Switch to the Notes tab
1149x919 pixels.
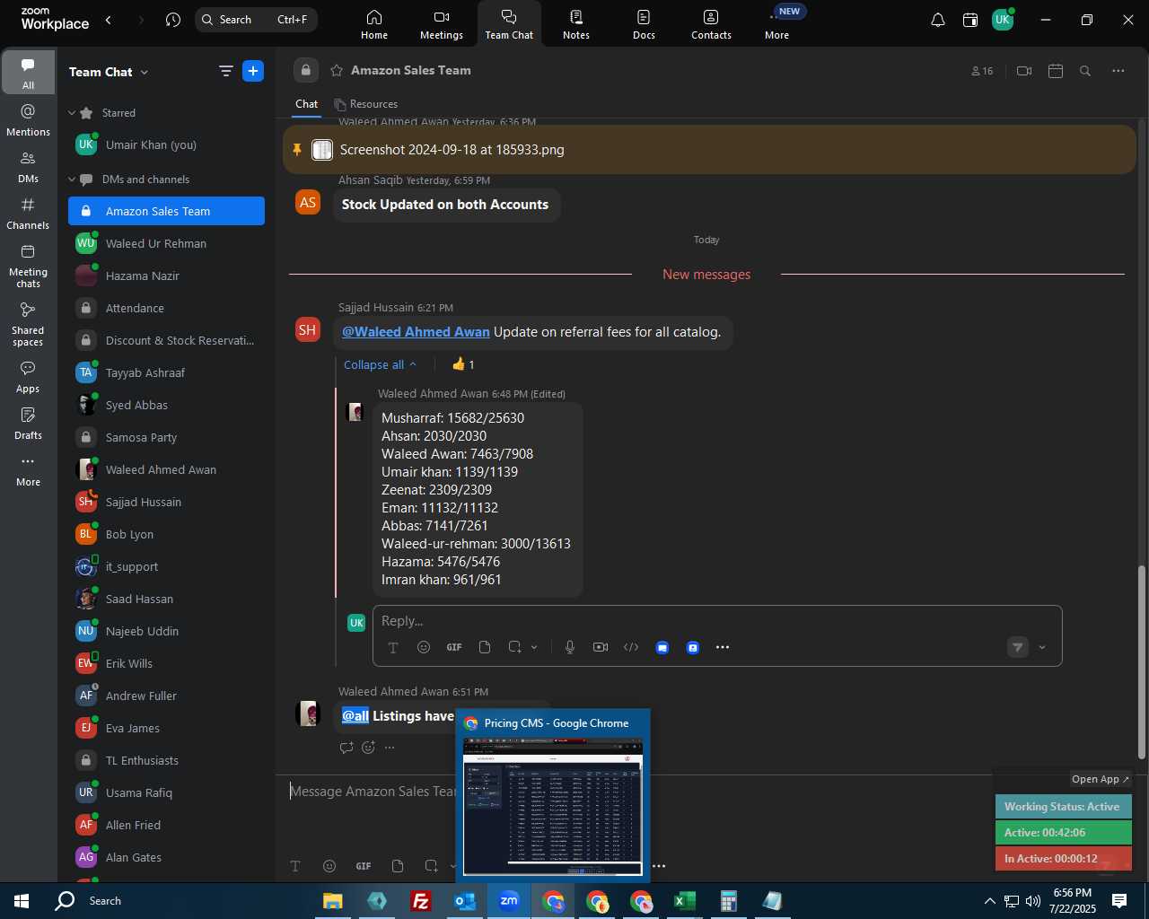tap(576, 24)
